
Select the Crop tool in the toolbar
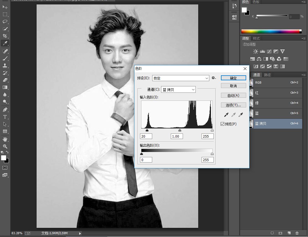[x=5, y=36]
